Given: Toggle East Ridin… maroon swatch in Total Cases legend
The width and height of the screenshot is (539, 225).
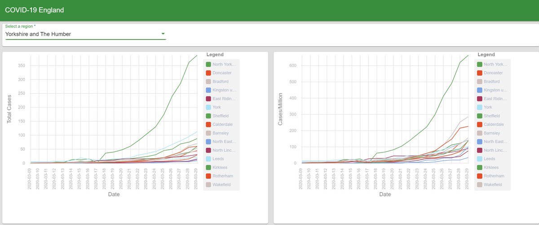Looking at the screenshot, I should [208, 99].
